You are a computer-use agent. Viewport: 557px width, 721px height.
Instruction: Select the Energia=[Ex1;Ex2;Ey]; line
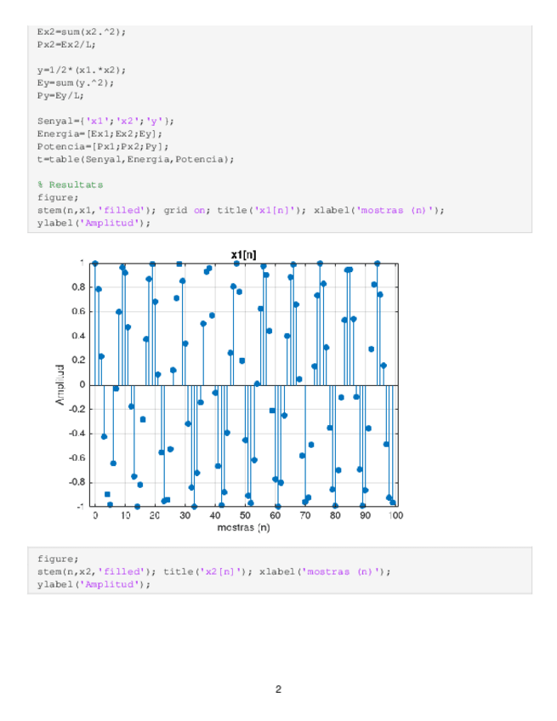(99, 133)
